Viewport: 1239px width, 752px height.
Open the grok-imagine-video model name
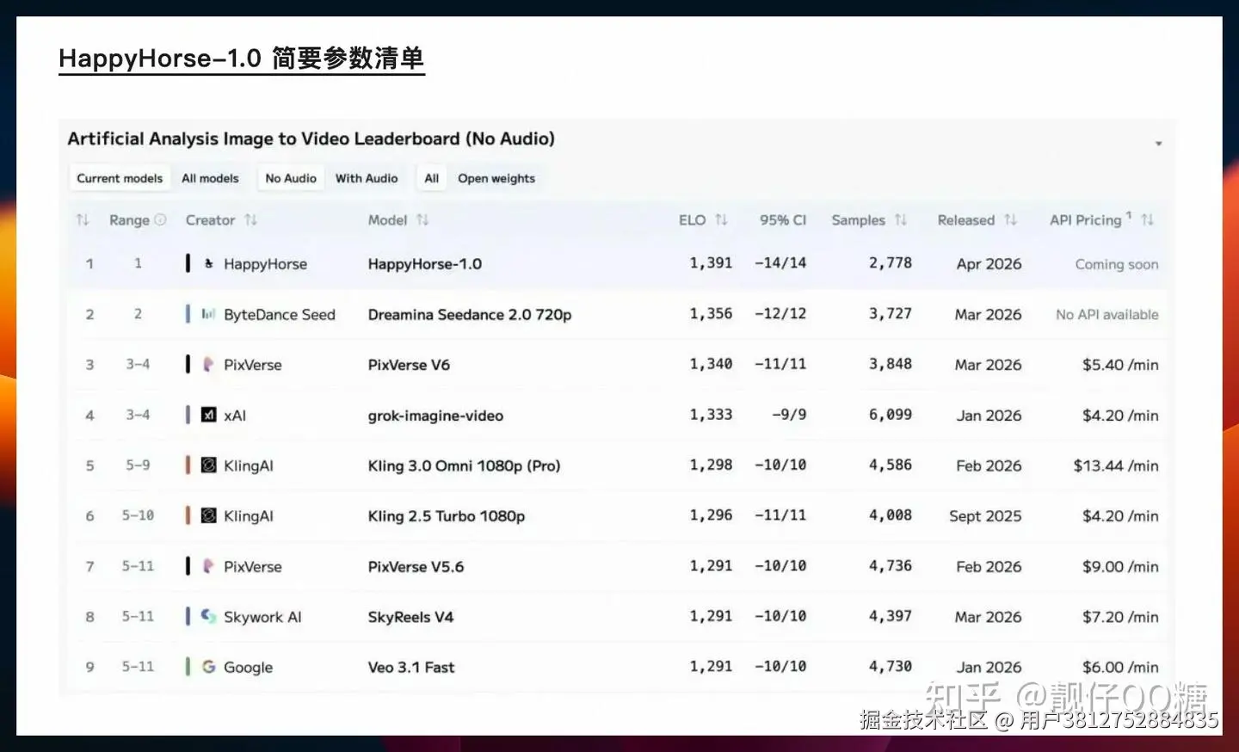(x=435, y=416)
